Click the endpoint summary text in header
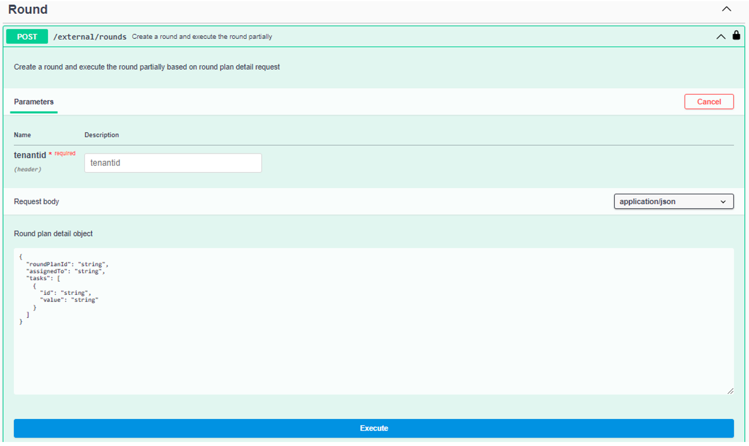 coord(202,37)
